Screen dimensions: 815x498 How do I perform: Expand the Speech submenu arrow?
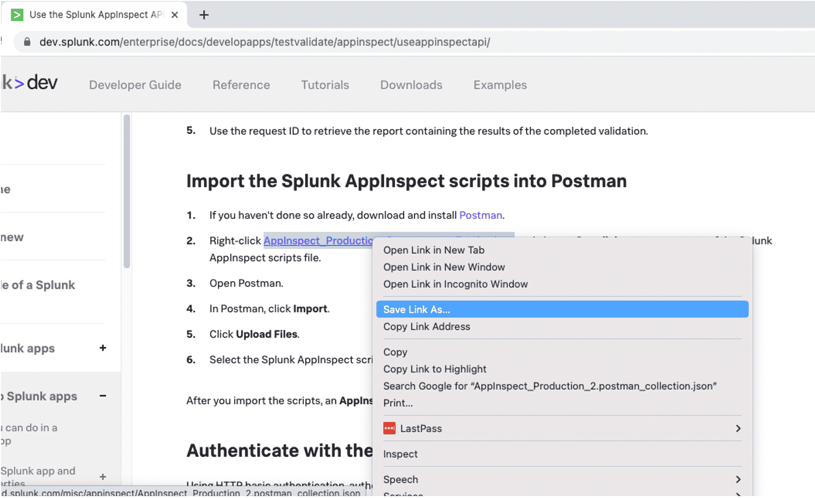738,479
